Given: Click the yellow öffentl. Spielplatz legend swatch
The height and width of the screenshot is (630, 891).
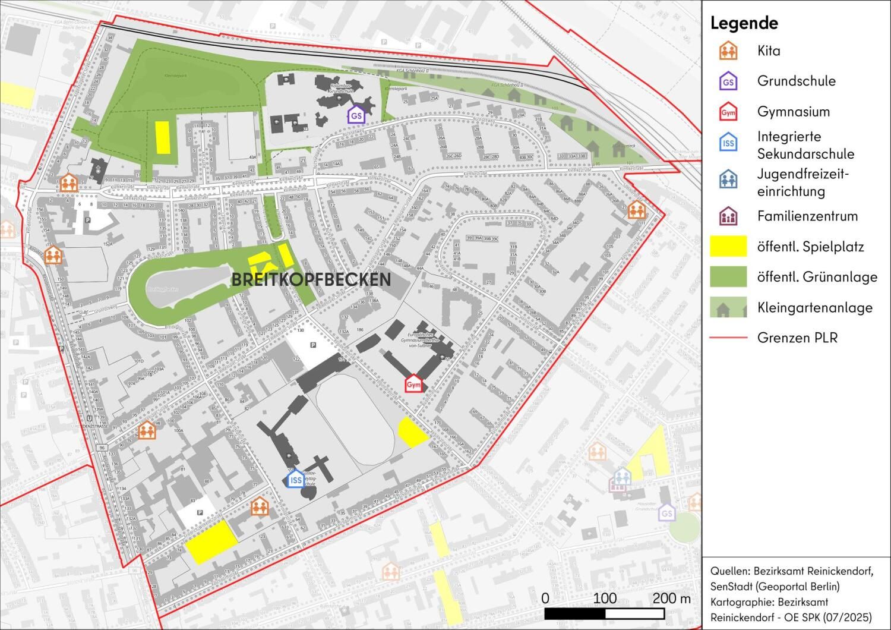Looking at the screenshot, I should 728,247.
